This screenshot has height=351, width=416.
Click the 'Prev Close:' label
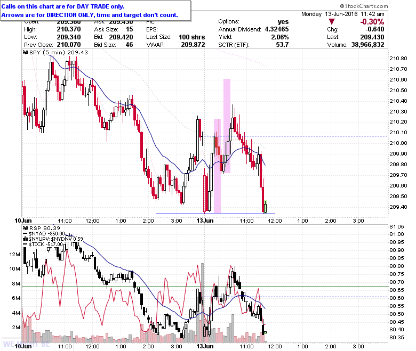[x=38, y=45]
